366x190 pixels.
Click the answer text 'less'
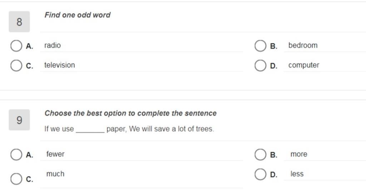(297, 174)
